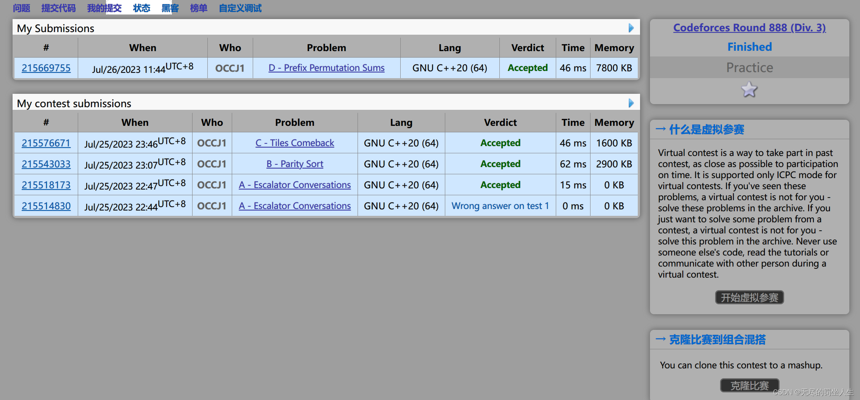The height and width of the screenshot is (400, 860).
Task: Click the Jul/25/2023 23:46 timestamp
Action: pyautogui.click(x=135, y=143)
